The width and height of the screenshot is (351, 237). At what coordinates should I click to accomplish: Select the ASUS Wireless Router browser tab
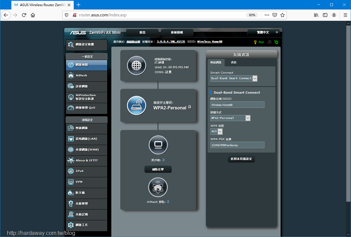43,5
